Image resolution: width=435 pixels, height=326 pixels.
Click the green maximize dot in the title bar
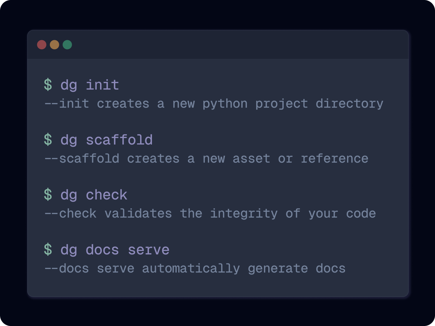point(67,45)
